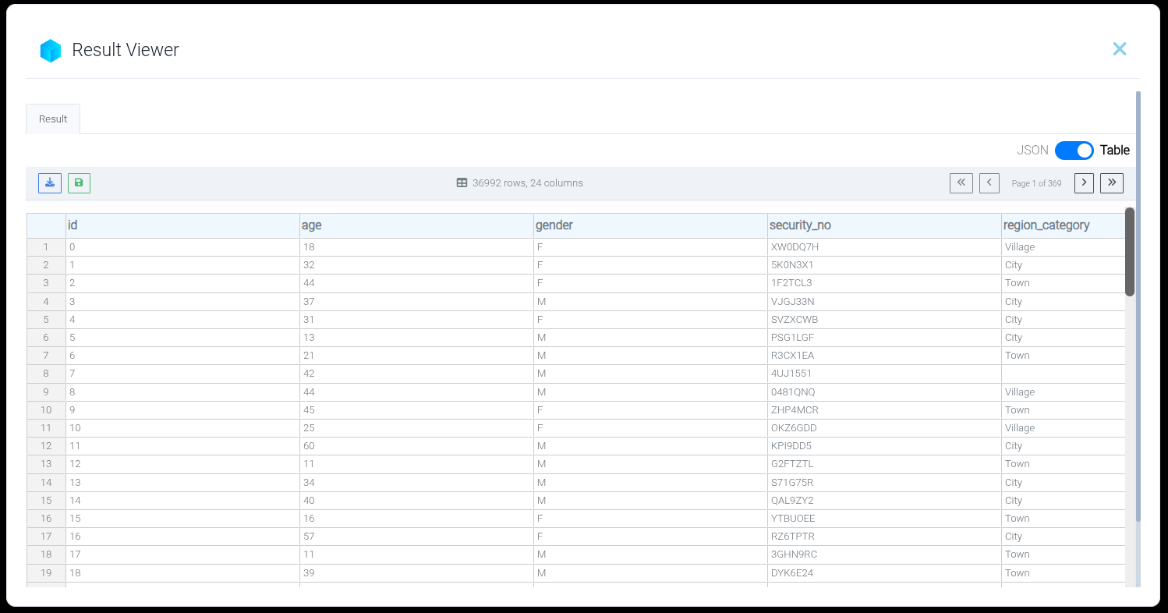Click the Table view label
The width and height of the screenshot is (1168, 613).
click(x=1114, y=151)
